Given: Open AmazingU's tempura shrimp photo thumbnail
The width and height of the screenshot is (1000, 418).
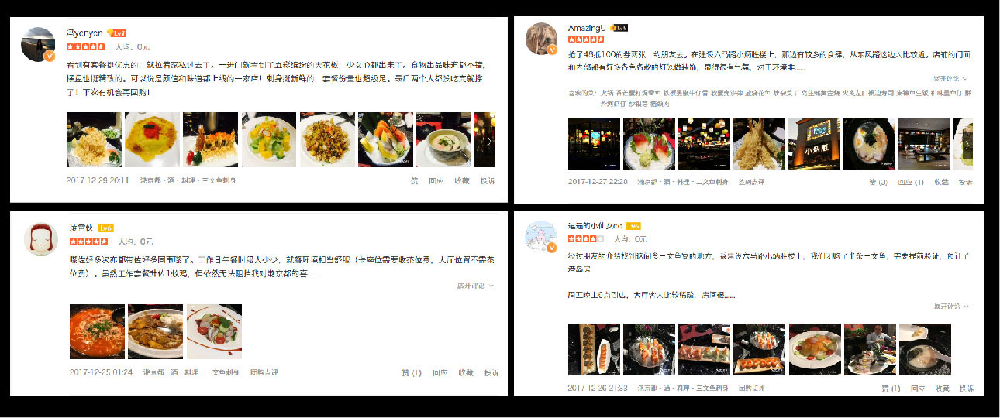Looking at the screenshot, I should pyautogui.click(x=759, y=143).
